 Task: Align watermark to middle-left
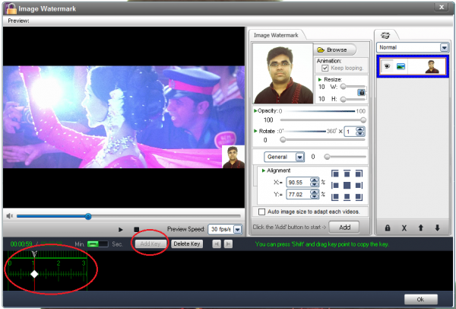(335, 186)
